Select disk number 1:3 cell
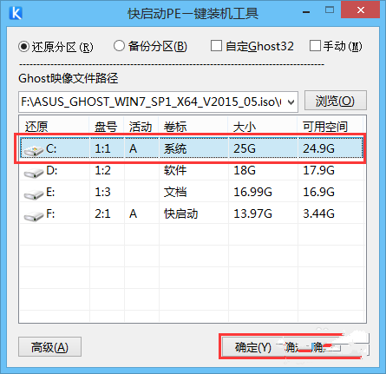This screenshot has width=386, height=374. coord(102,192)
